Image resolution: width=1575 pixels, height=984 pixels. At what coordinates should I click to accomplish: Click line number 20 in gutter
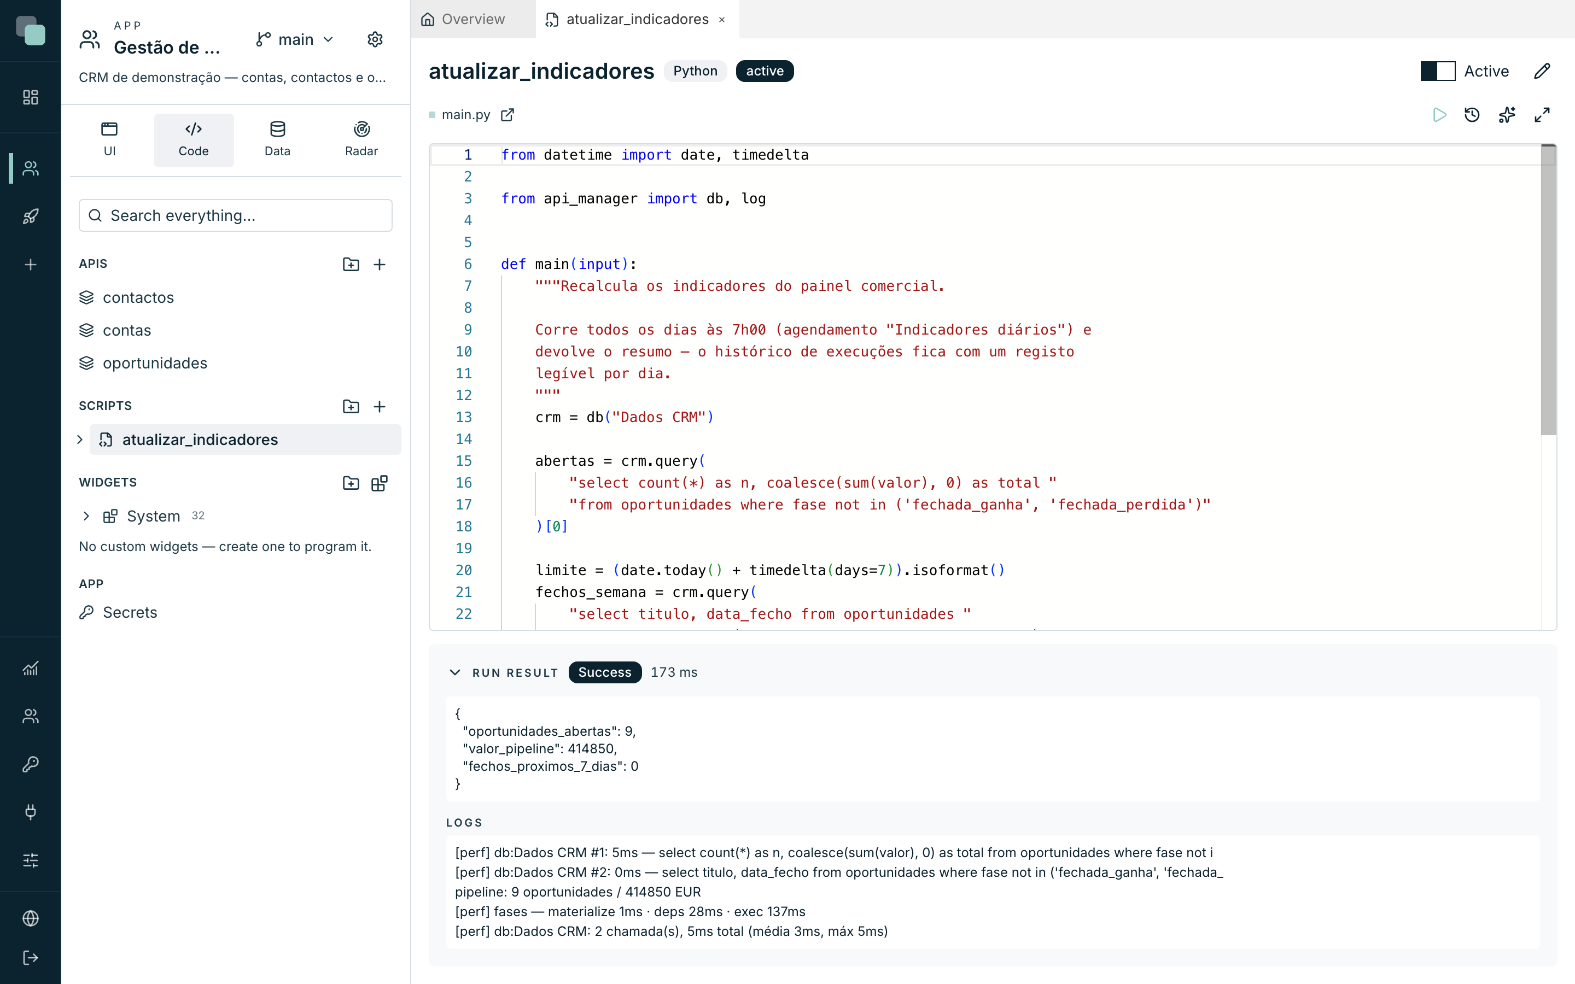pos(463,570)
